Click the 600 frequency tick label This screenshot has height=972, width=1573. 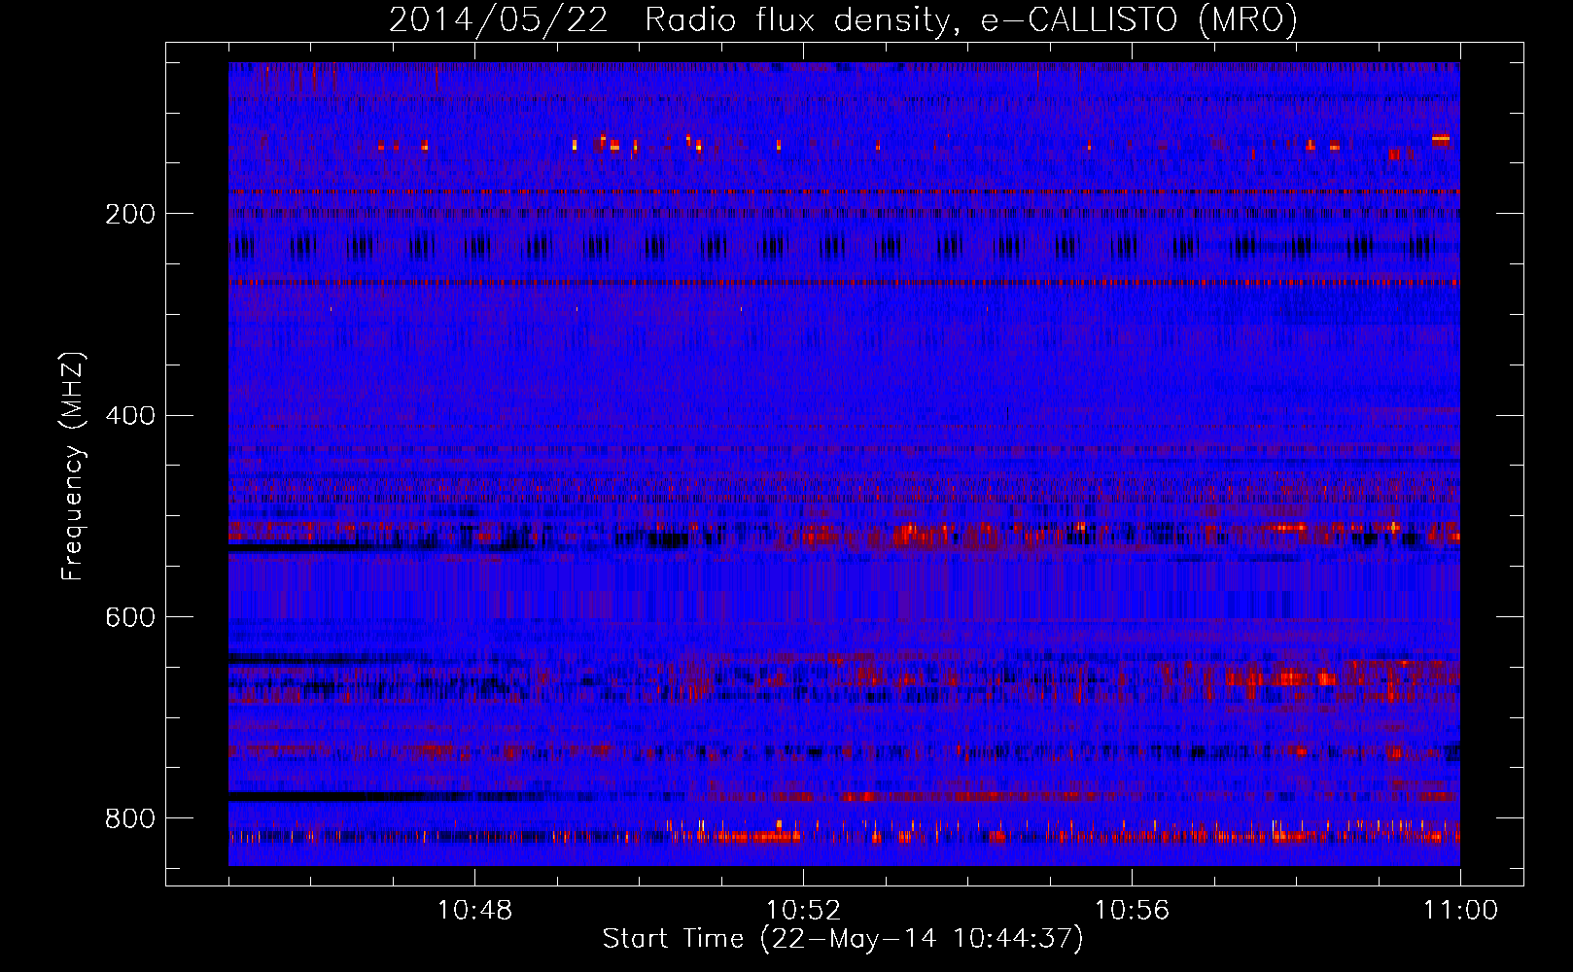click(x=130, y=618)
